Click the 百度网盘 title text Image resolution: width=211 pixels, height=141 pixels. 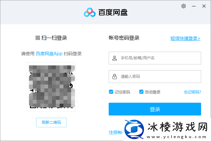click(x=113, y=13)
